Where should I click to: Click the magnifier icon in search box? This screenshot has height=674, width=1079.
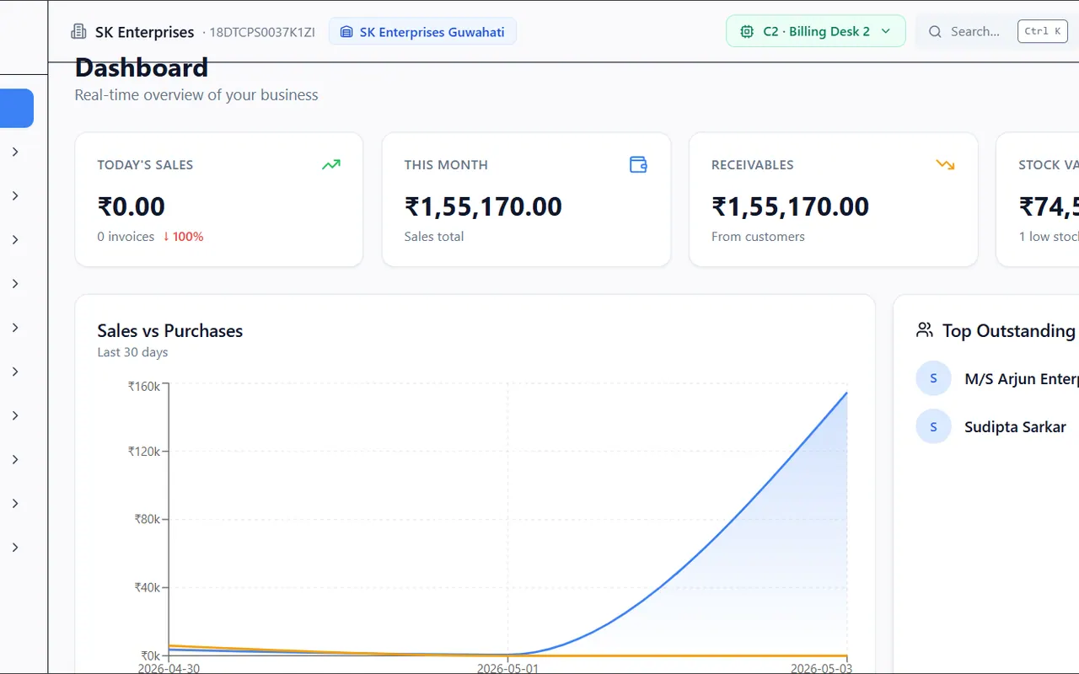tap(935, 32)
